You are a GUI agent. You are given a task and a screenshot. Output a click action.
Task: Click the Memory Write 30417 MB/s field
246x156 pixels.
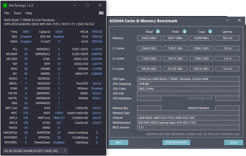click(x=175, y=38)
